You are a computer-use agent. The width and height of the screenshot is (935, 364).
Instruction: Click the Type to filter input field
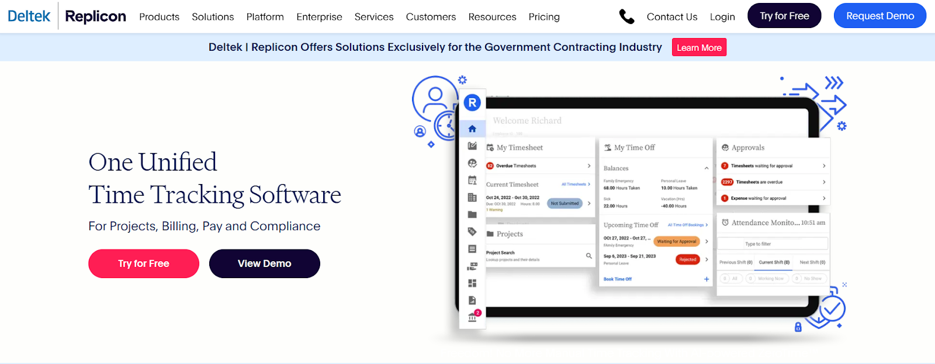[773, 244]
